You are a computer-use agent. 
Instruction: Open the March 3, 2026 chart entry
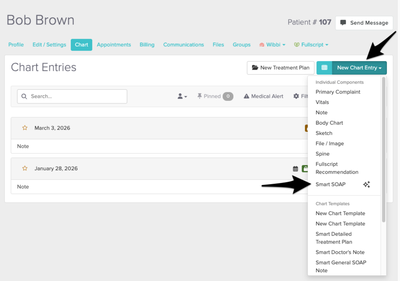pos(52,128)
